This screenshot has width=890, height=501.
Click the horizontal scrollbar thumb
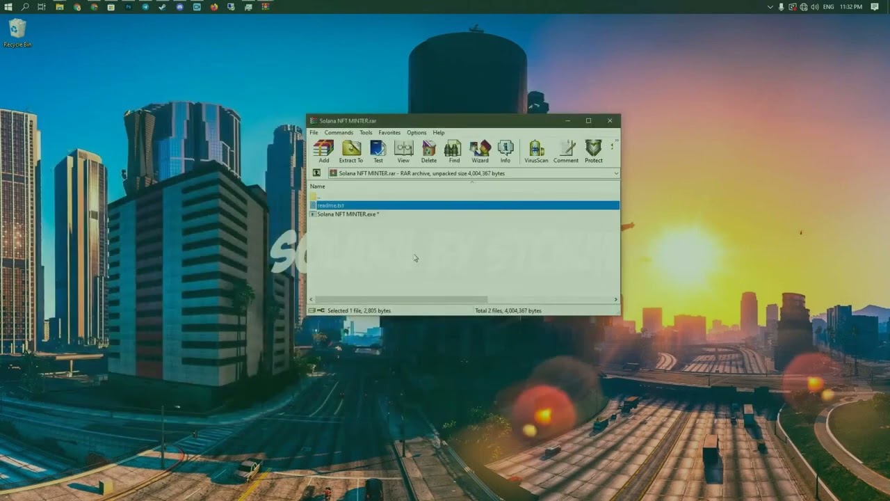[x=401, y=299]
